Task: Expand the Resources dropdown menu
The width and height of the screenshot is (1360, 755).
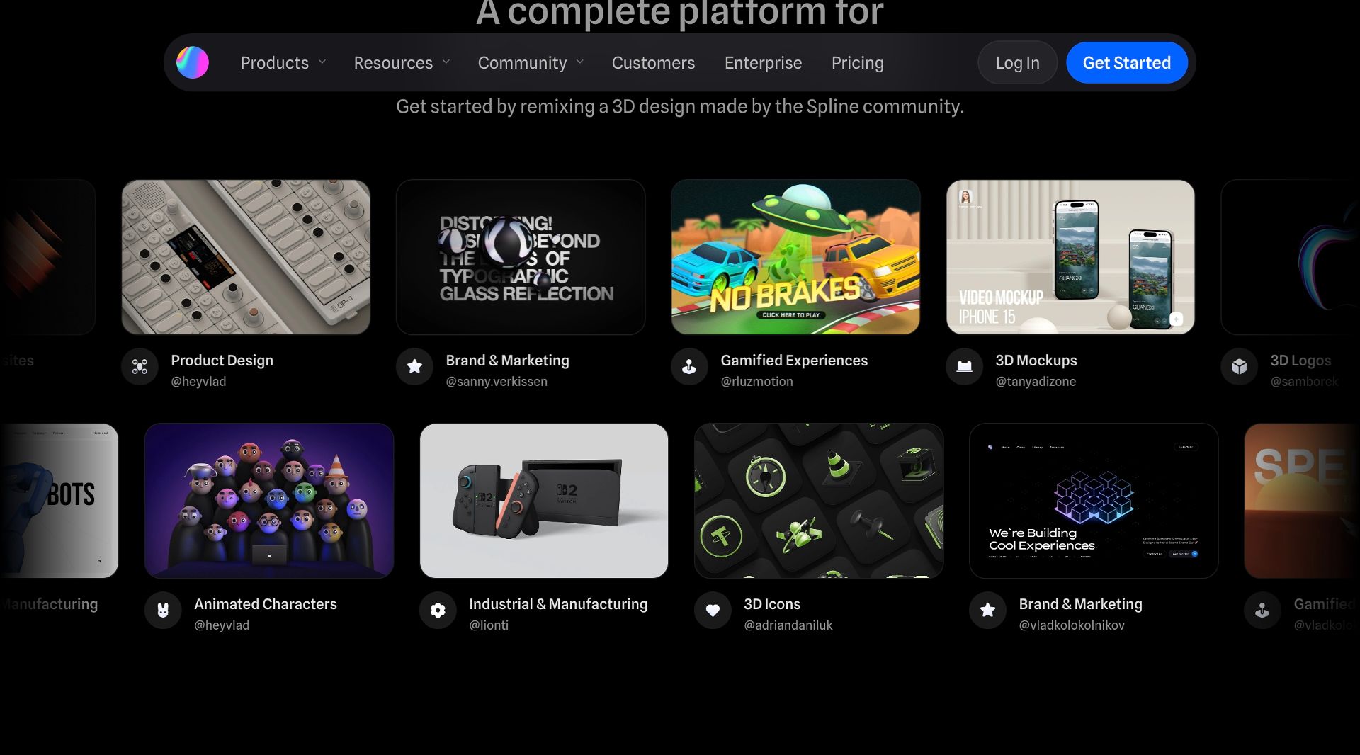Action: pyautogui.click(x=402, y=62)
